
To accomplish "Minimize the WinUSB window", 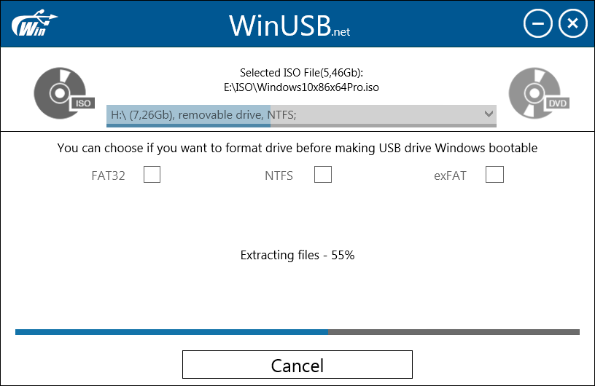I will 537,23.
